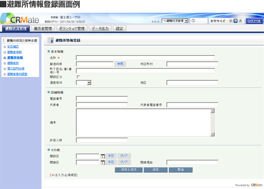The width and height of the screenshot is (264, 189).
Task: Click 備考 scrollbar up arrow
Action: pyautogui.click(x=213, y=111)
